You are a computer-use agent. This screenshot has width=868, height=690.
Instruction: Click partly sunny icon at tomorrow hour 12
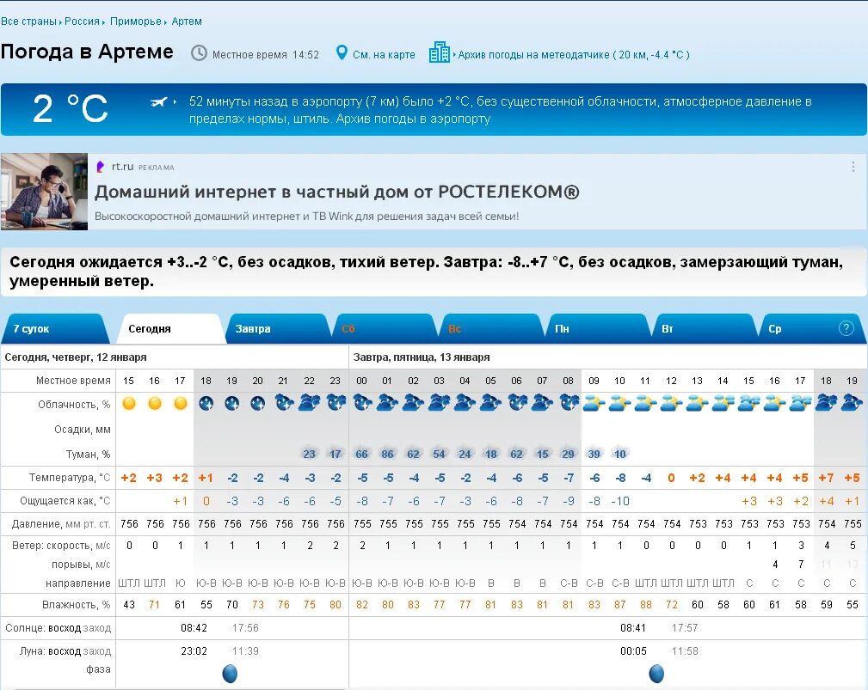(x=671, y=404)
